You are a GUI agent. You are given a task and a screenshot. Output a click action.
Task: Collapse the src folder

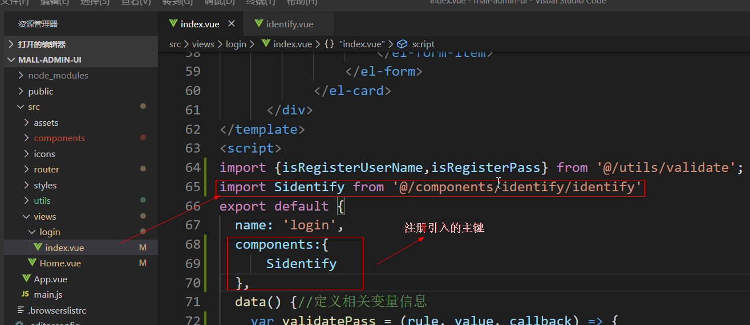tap(21, 106)
